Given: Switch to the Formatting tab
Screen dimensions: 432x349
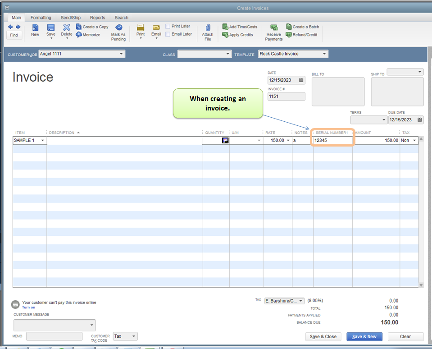Looking at the screenshot, I should 41,18.
